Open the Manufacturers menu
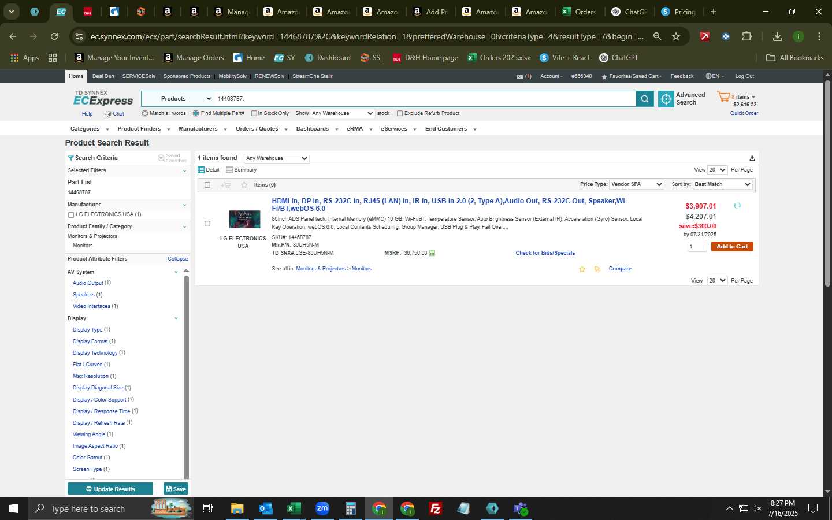Viewport: 832px width, 520px height. pos(203,129)
